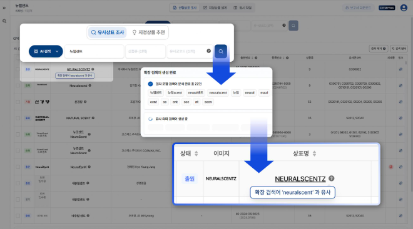Open the NEURALSCENTZ trademark link in table
The width and height of the screenshot is (413, 229).
78,69
